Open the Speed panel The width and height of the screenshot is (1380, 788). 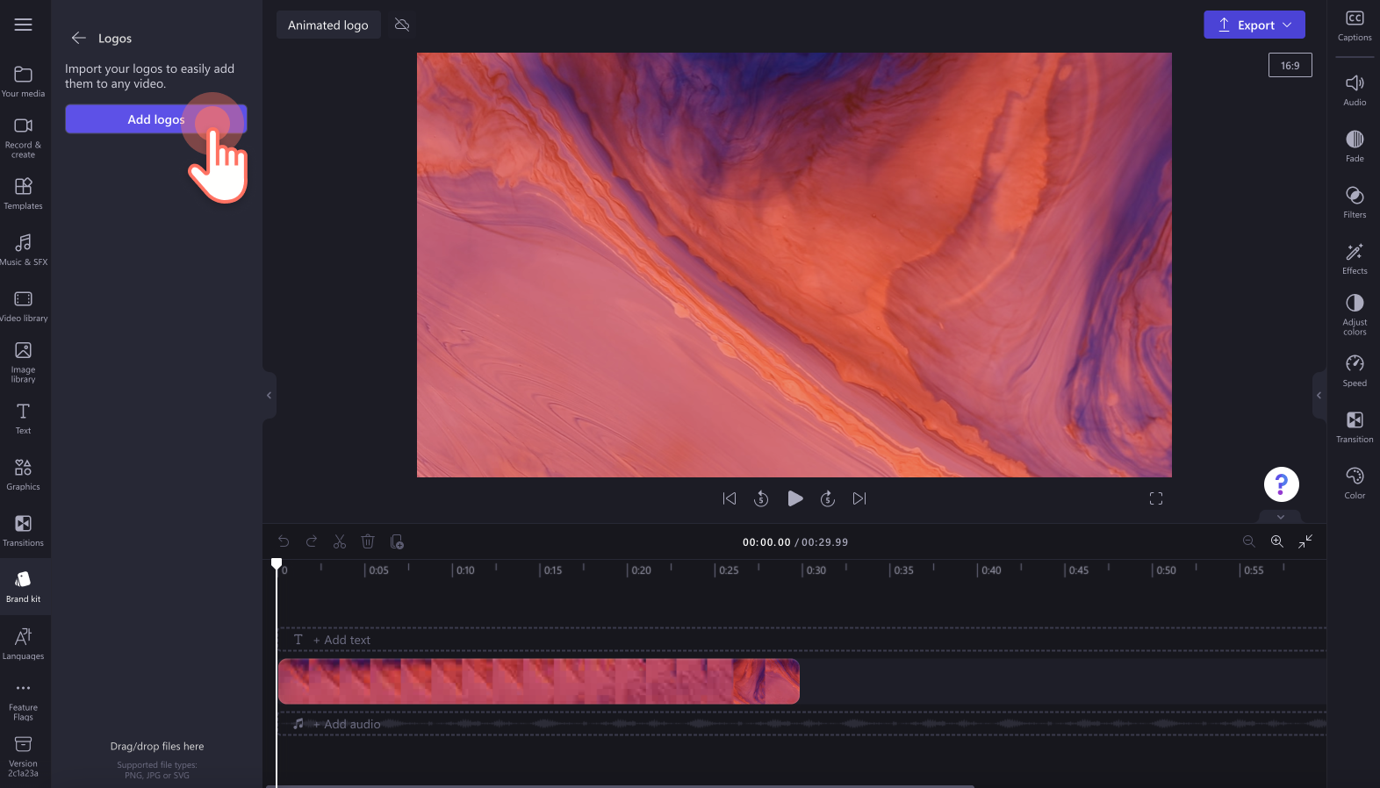pyautogui.click(x=1355, y=370)
